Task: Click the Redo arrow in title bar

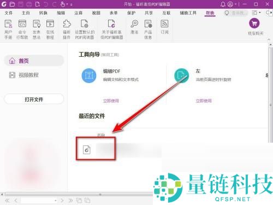Action: point(55,4)
